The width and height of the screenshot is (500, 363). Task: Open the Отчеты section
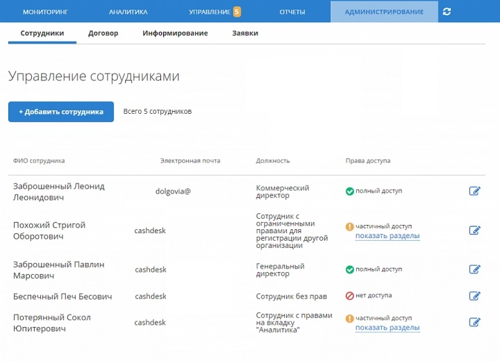292,12
